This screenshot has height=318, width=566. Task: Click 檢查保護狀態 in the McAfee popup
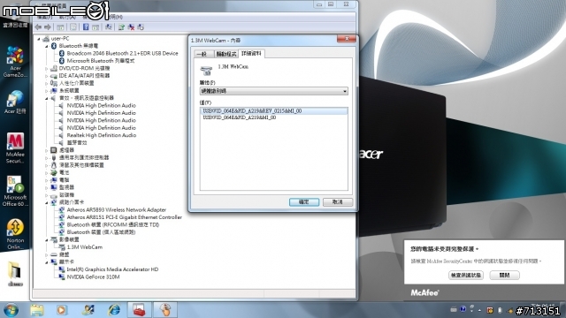click(x=466, y=275)
